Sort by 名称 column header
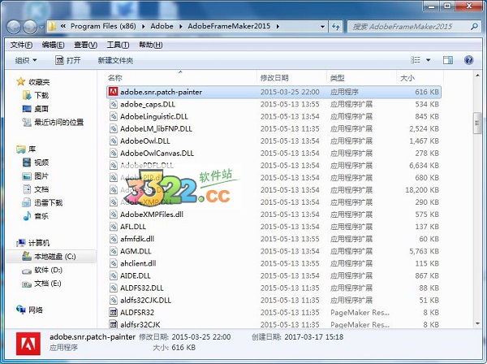487x364 pixels. [115, 78]
